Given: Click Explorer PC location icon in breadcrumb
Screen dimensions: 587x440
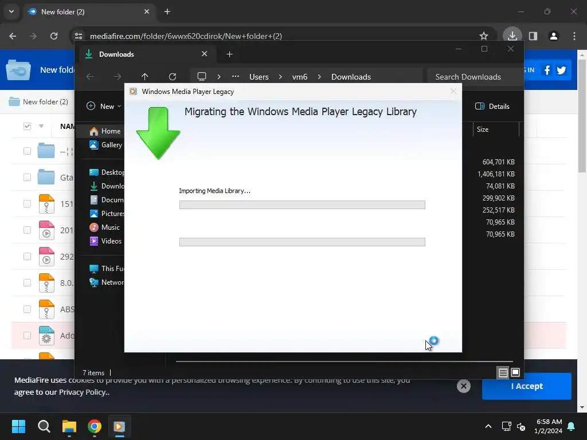Looking at the screenshot, I should pyautogui.click(x=202, y=77).
